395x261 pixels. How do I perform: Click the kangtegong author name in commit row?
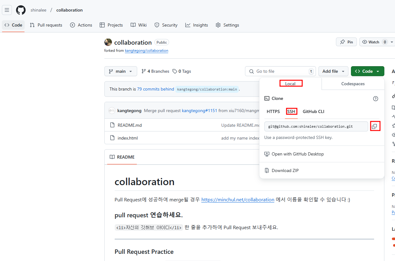[x=129, y=111]
